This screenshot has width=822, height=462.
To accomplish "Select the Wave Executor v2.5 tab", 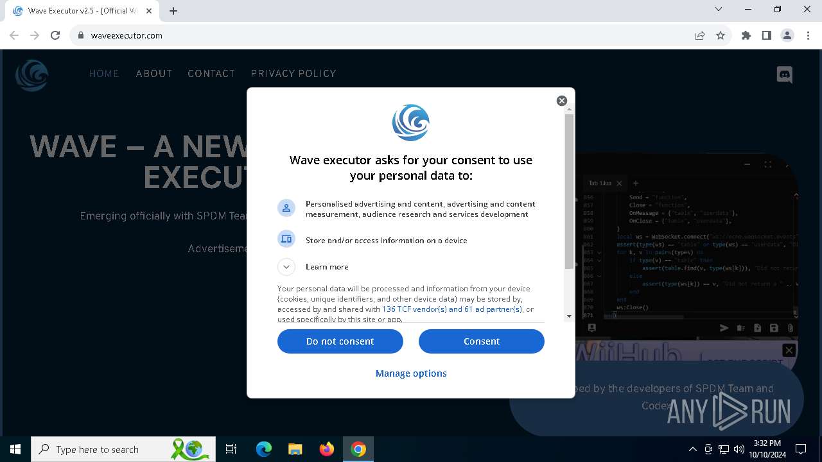I will [x=82, y=11].
